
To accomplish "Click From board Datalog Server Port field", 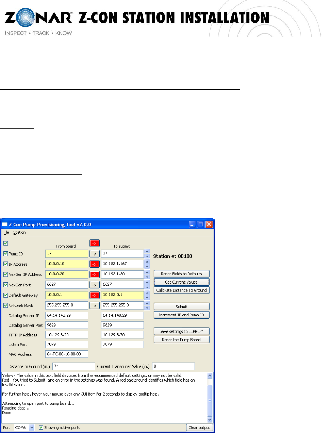I will tap(66, 325).
